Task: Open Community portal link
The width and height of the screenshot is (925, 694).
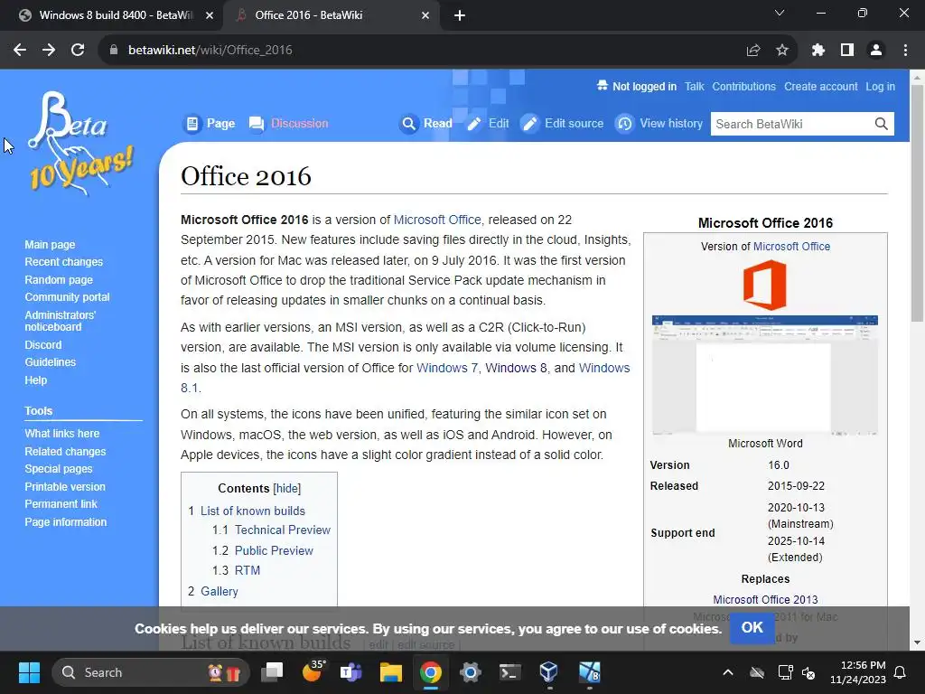Action: point(67,296)
